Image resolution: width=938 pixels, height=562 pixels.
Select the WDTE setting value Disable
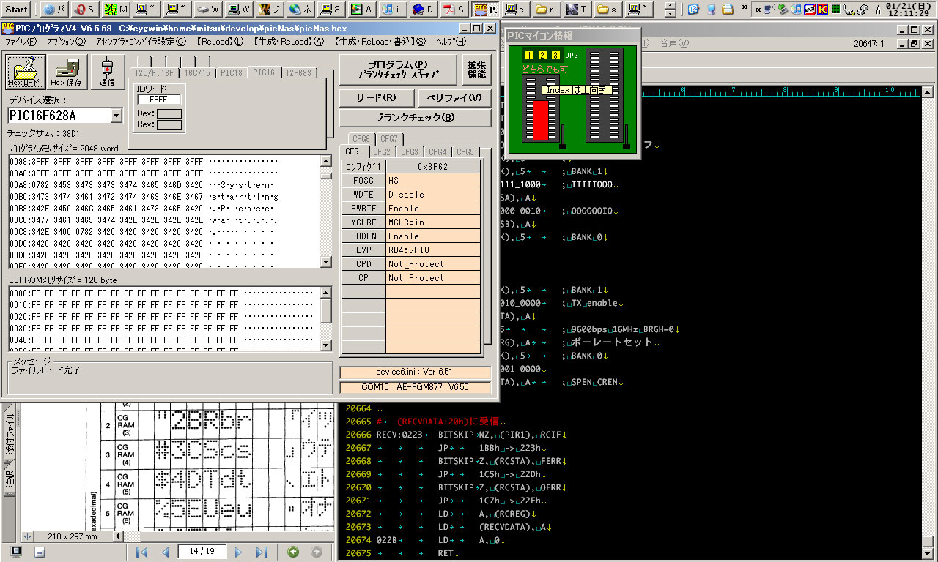tap(433, 195)
